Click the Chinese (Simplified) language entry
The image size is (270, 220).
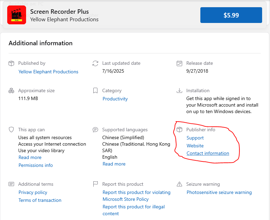coord(123,138)
